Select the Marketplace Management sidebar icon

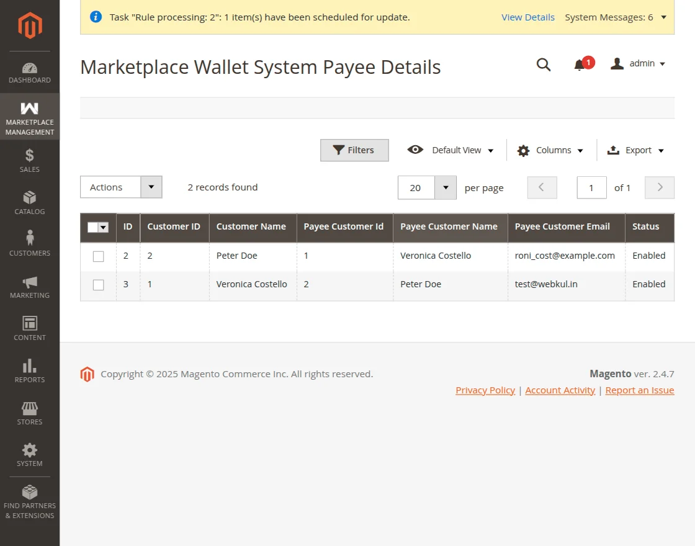(29, 107)
